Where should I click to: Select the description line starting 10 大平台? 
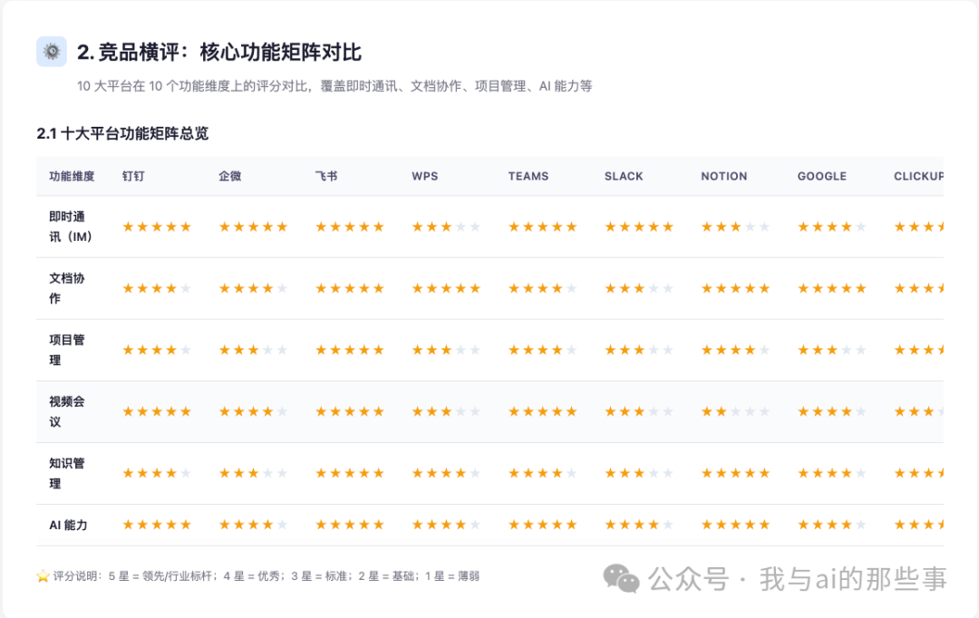pos(334,86)
